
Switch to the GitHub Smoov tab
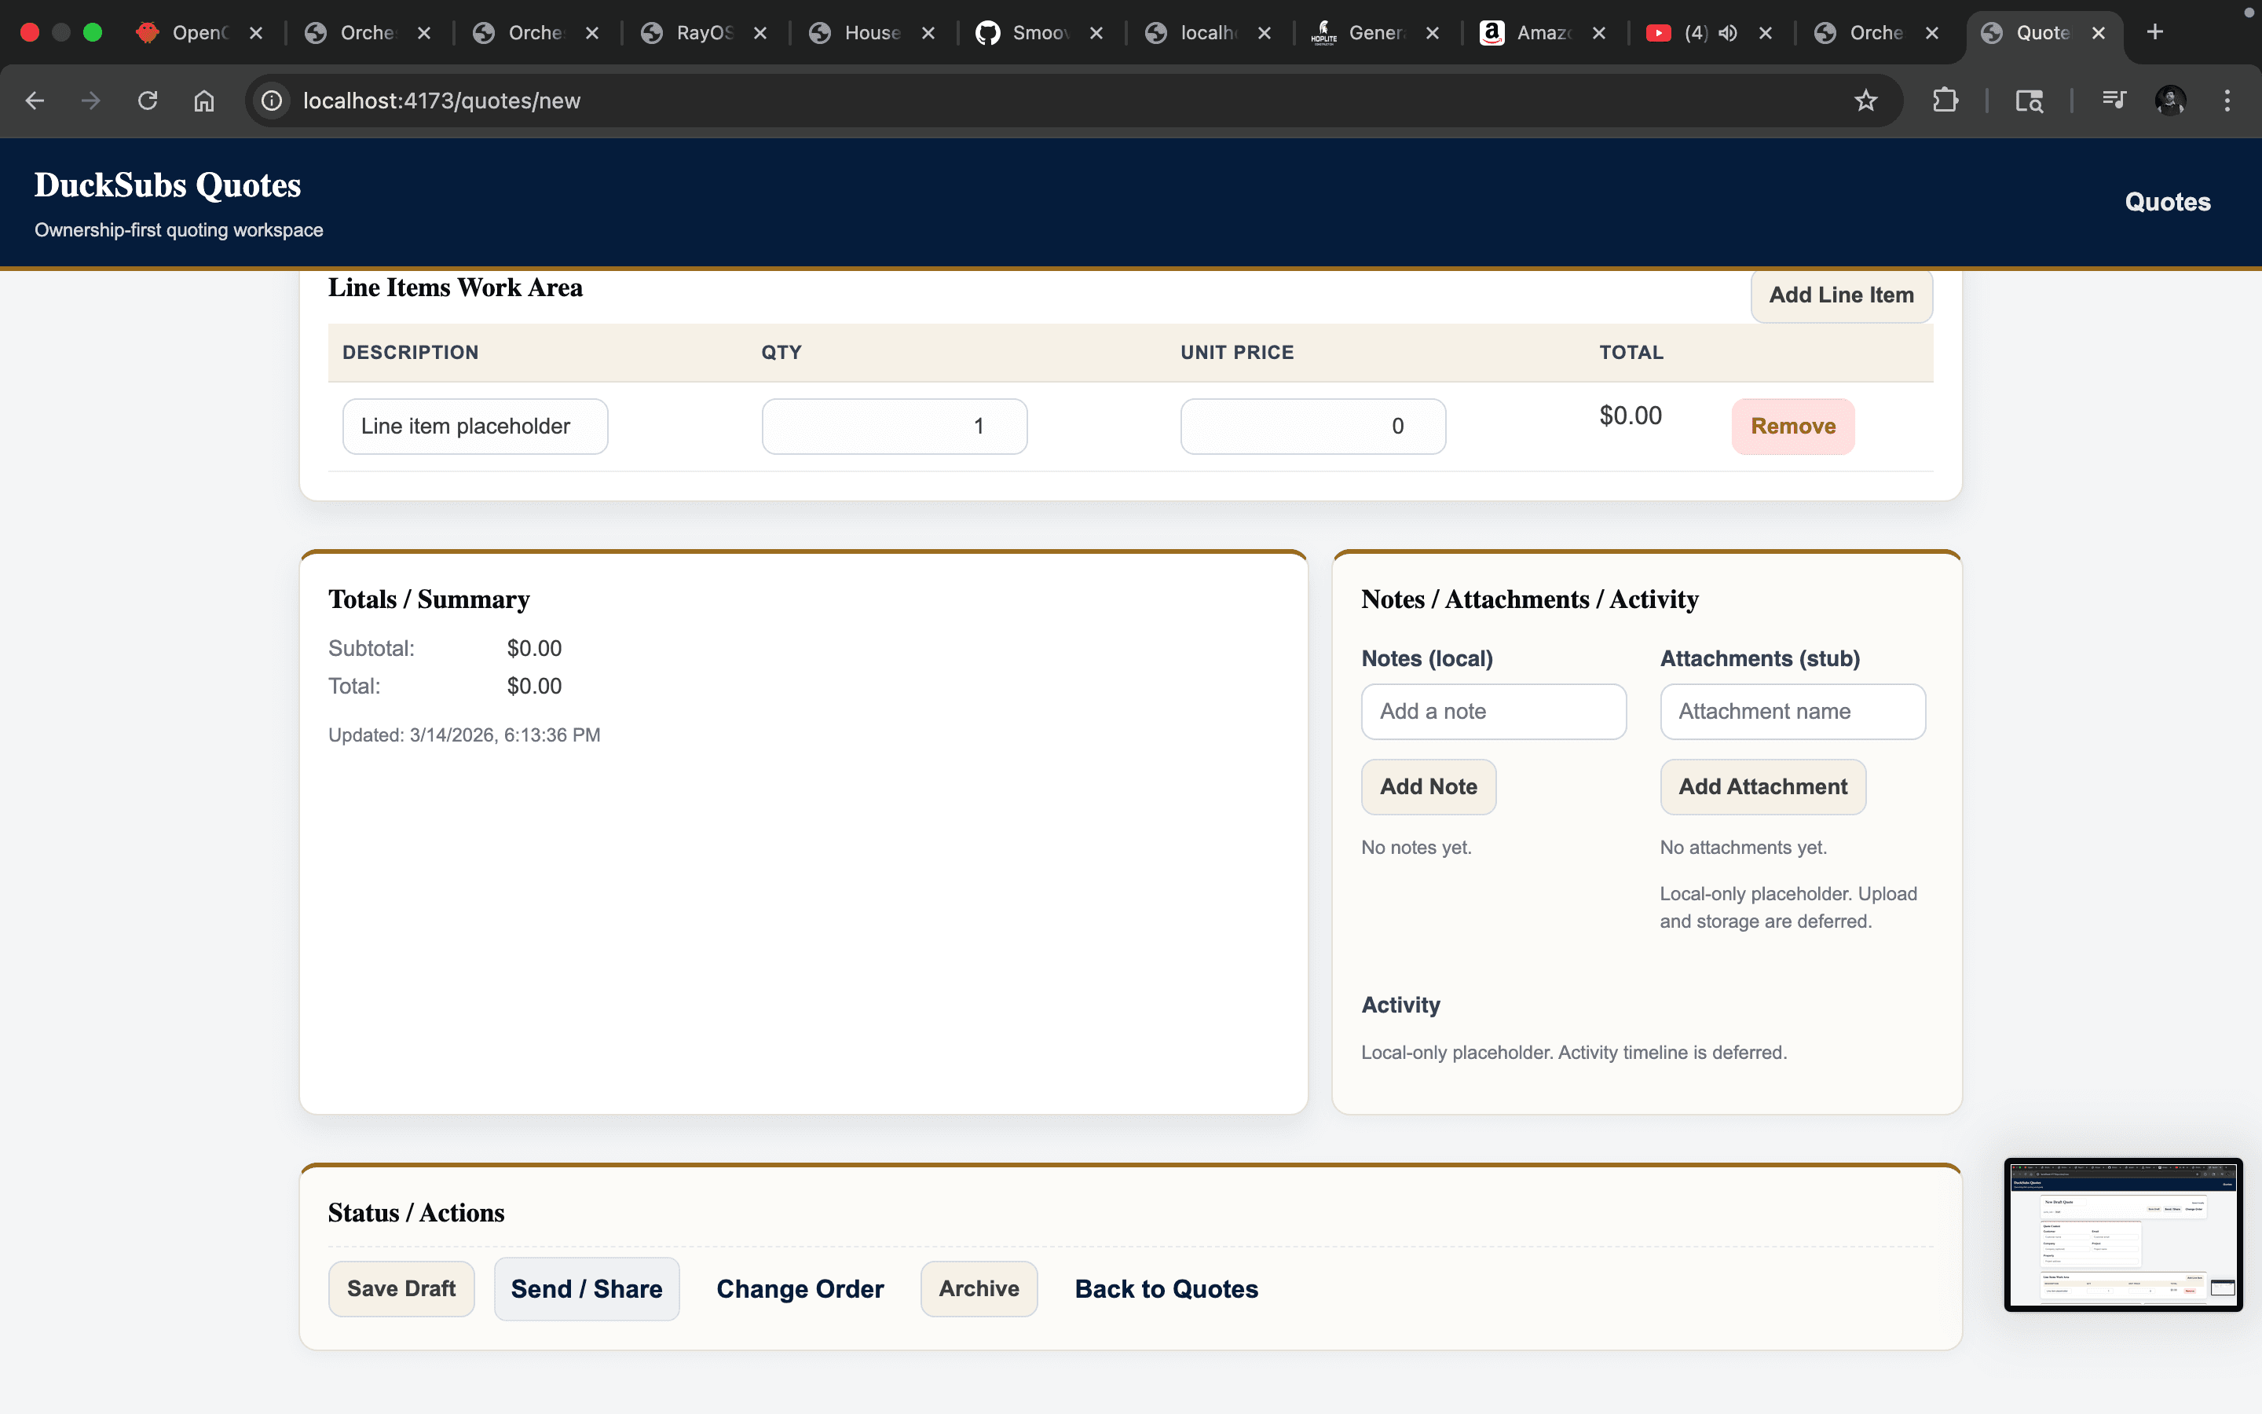pyautogui.click(x=1028, y=33)
